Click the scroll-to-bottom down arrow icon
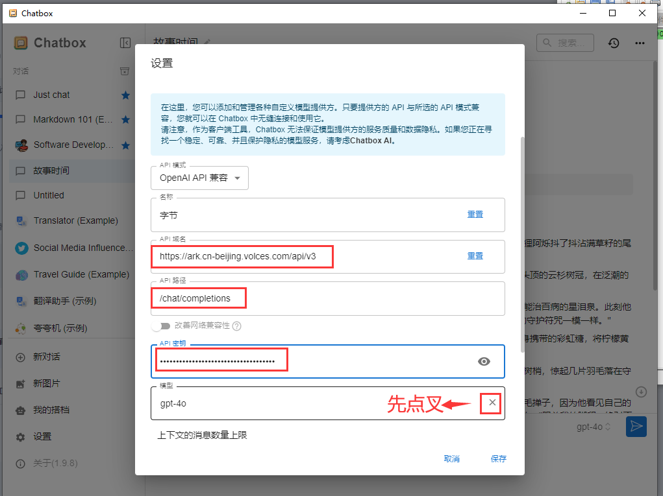Viewport: 663px width, 496px height. pyautogui.click(x=641, y=392)
